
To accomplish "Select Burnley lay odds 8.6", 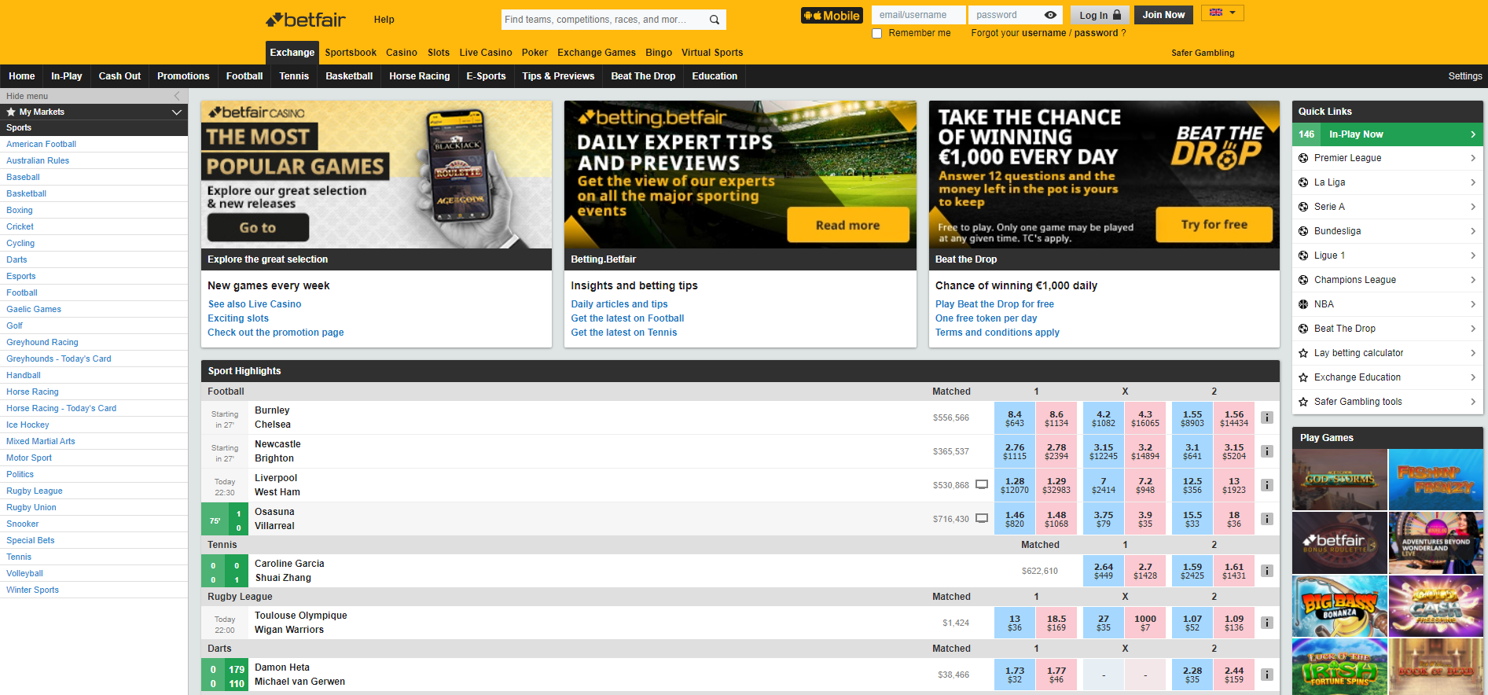I will [x=1056, y=418].
